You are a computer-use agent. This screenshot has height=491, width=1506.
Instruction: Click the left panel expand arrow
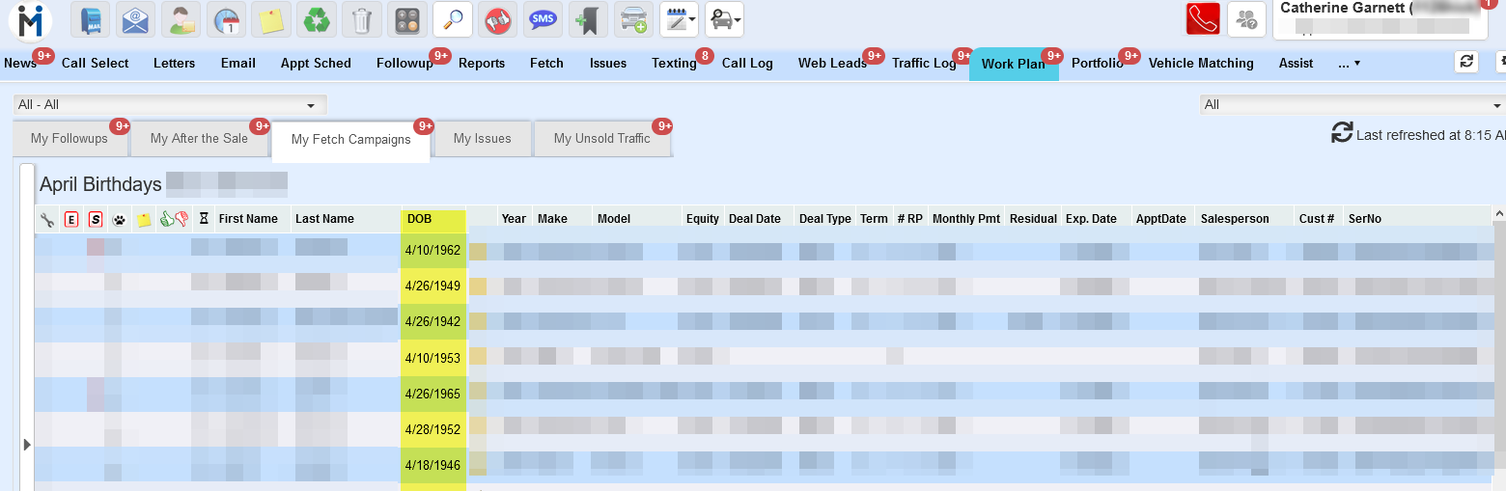pyautogui.click(x=27, y=444)
